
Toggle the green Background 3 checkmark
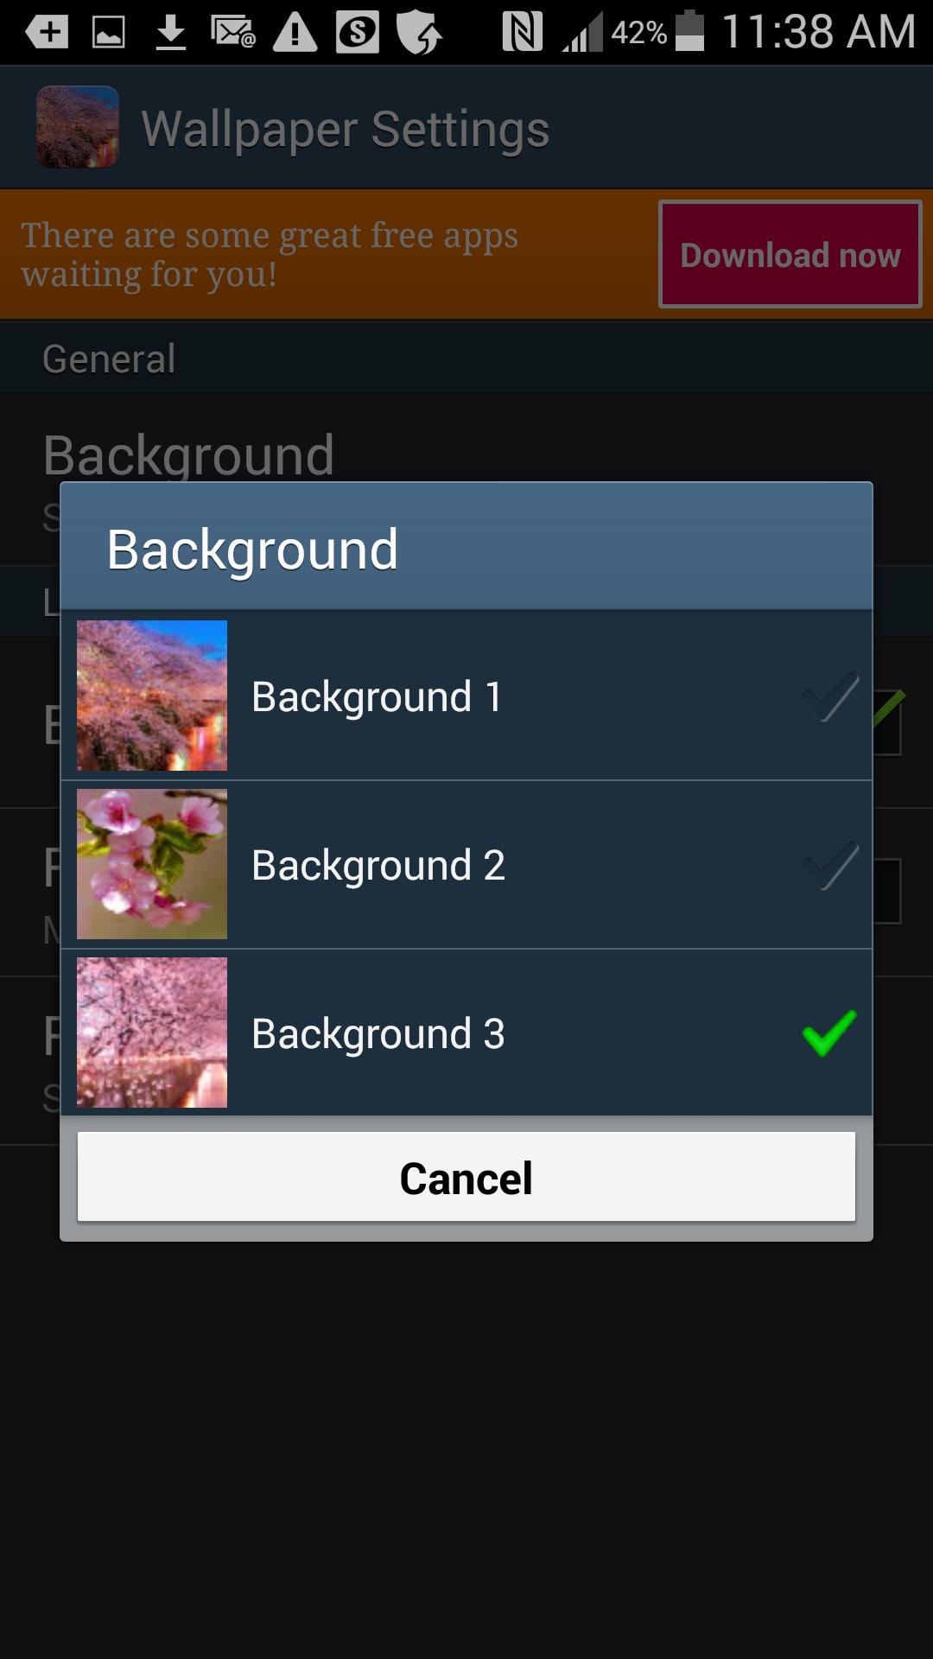(x=830, y=1033)
